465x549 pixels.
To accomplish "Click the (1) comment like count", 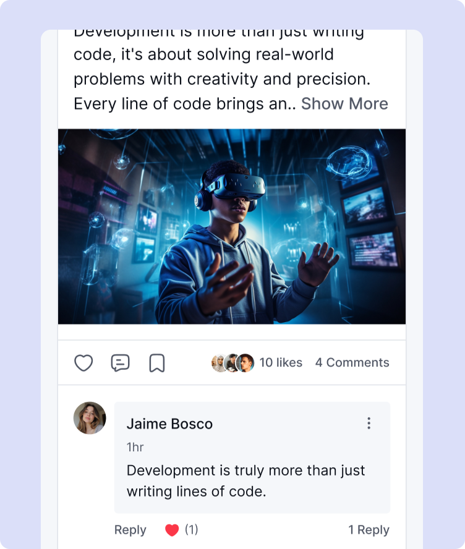I will tap(192, 530).
